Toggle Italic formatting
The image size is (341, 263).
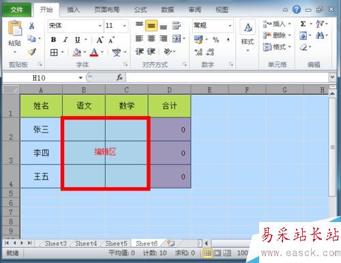coord(65,40)
